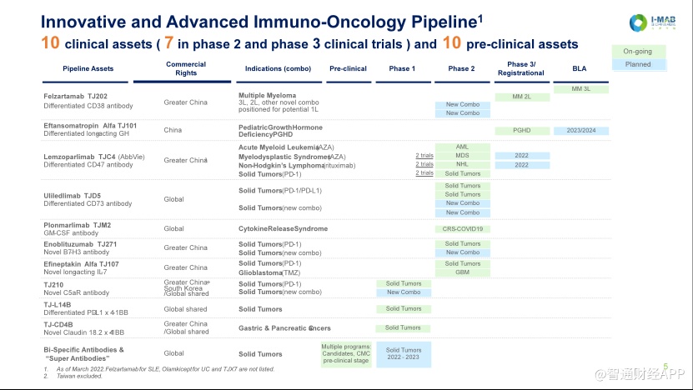Click the BLA column header
The width and height of the screenshot is (693, 390).
point(579,68)
